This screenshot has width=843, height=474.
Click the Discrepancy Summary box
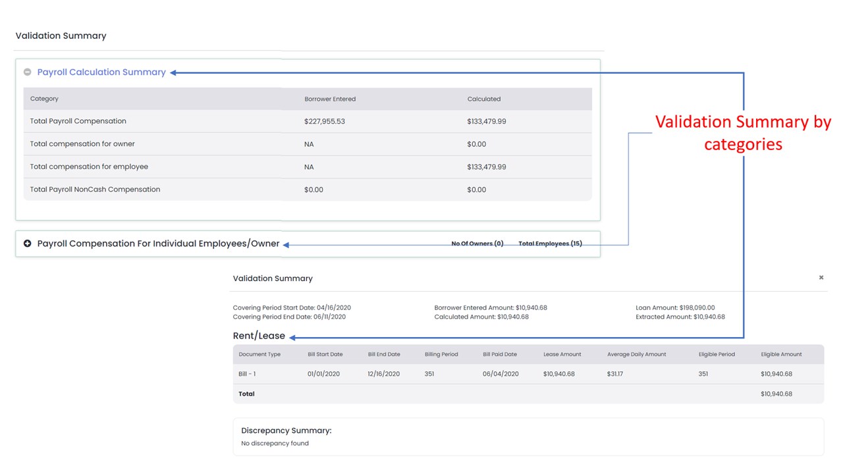coord(528,436)
